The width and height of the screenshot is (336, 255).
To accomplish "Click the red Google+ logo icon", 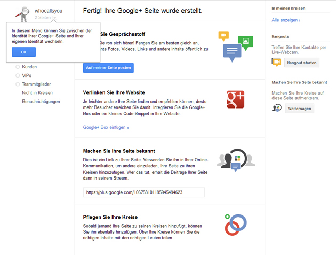I will pyautogui.click(x=236, y=99).
